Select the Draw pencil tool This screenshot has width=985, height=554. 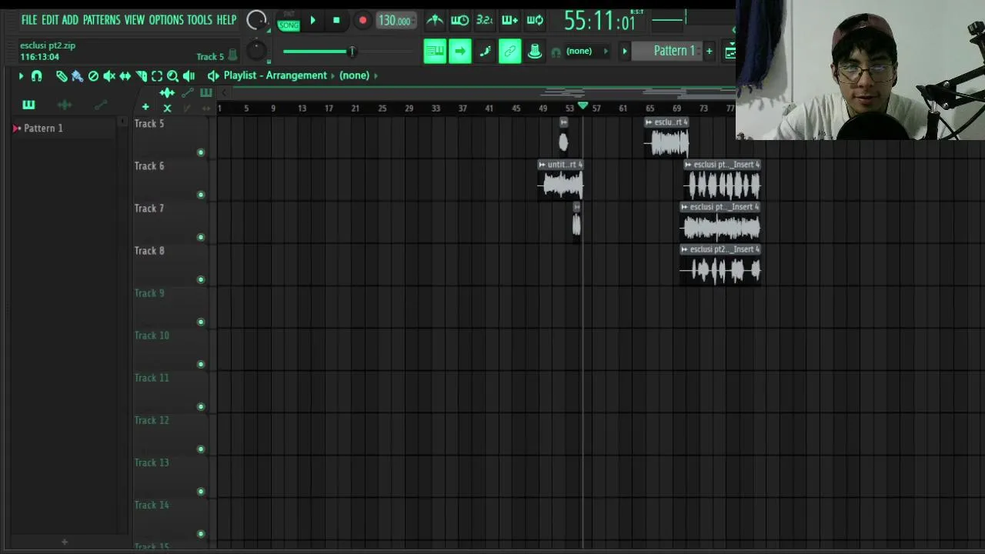pyautogui.click(x=62, y=75)
